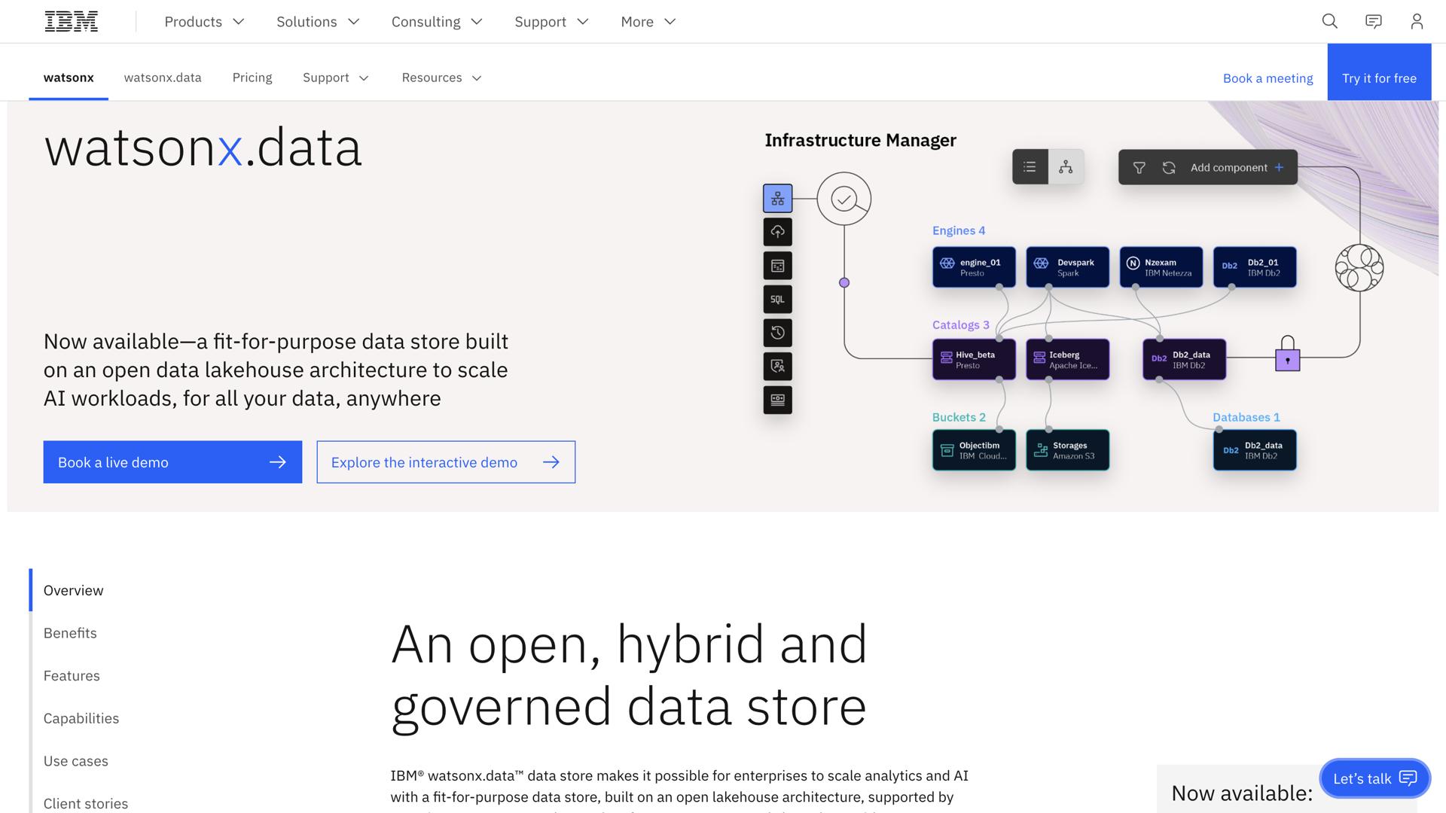Click the Book a live demo button

[x=172, y=461]
